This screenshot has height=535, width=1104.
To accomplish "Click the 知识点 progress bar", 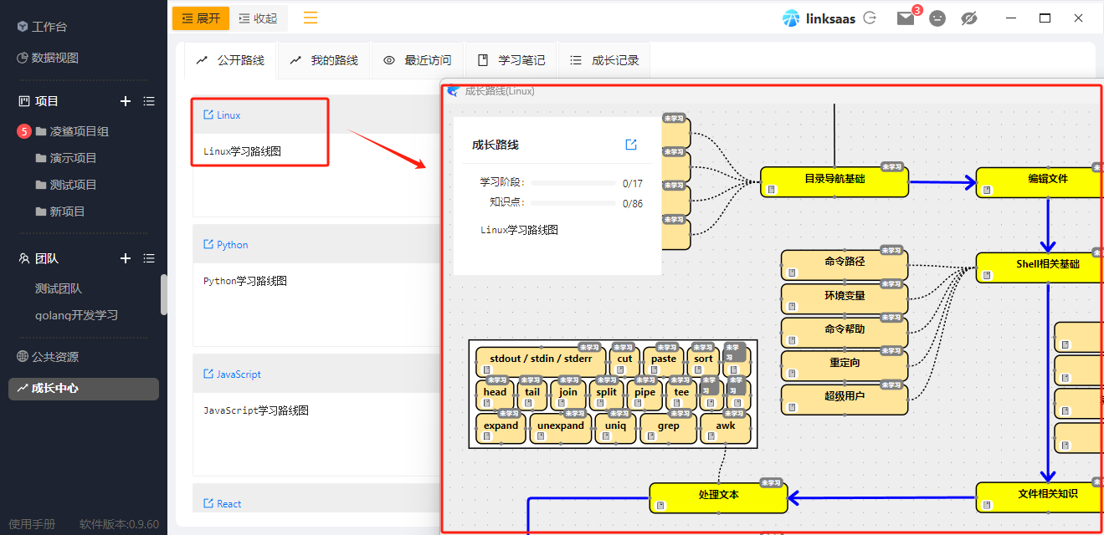I will [x=573, y=202].
